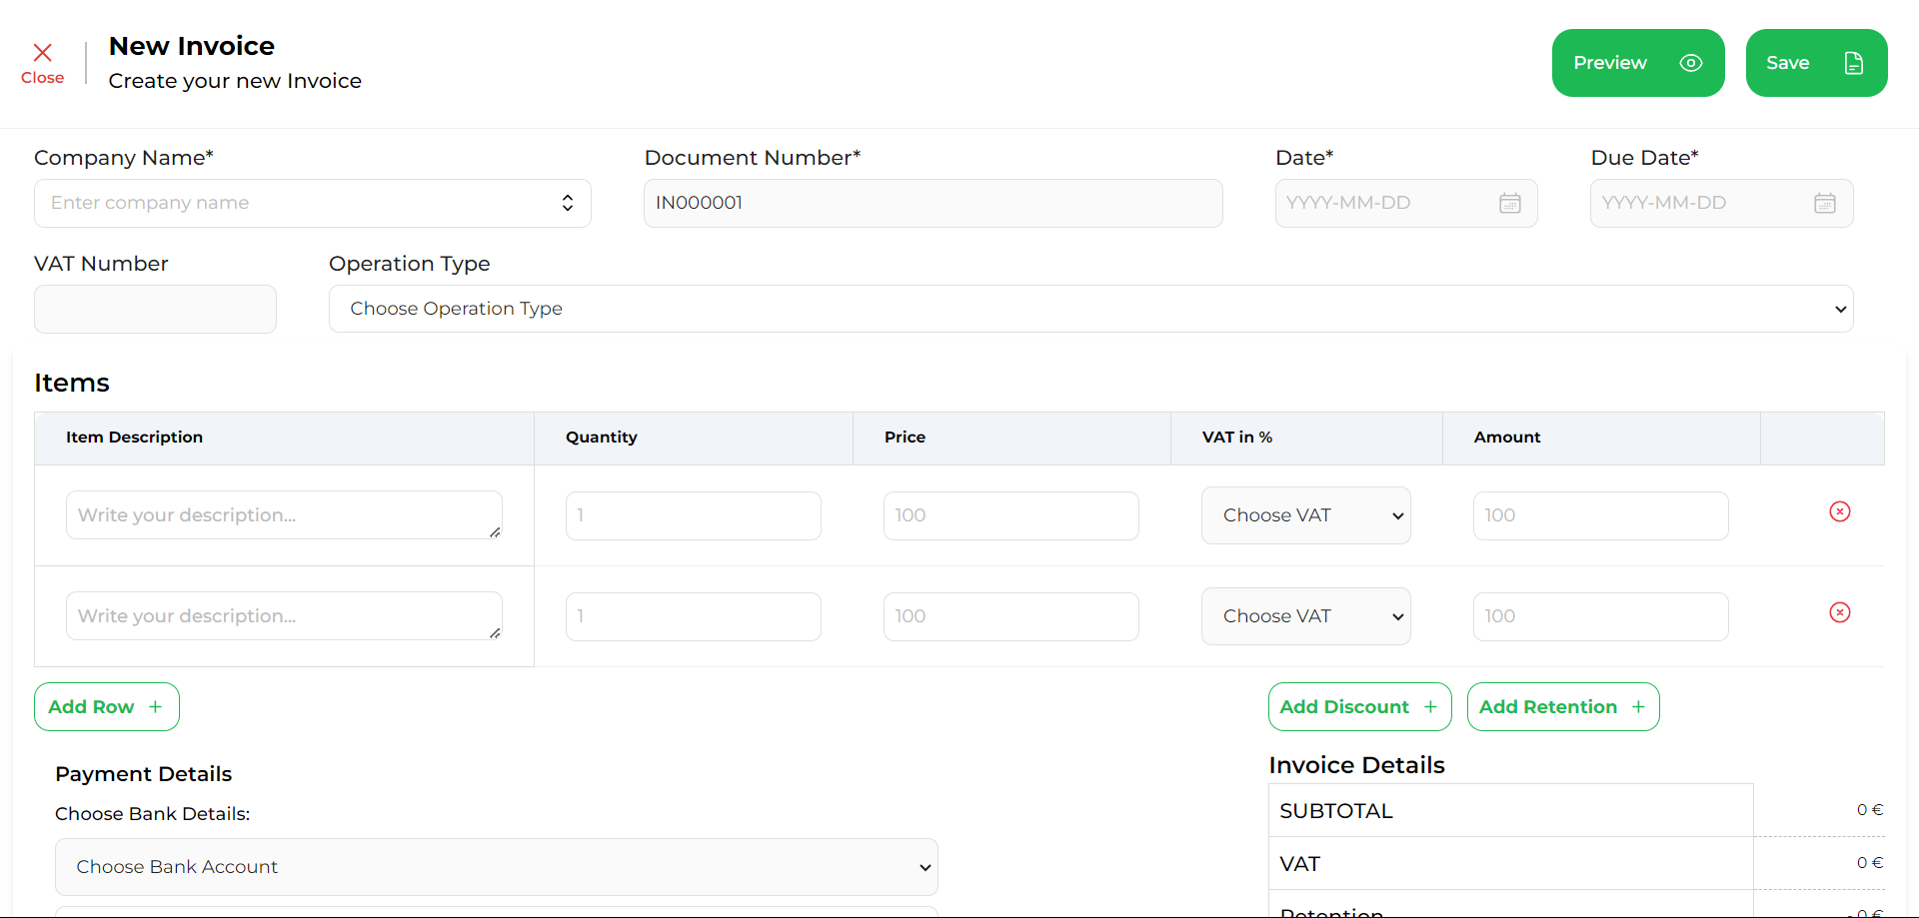Open the first row Choose VAT dropdown

pyautogui.click(x=1306, y=515)
